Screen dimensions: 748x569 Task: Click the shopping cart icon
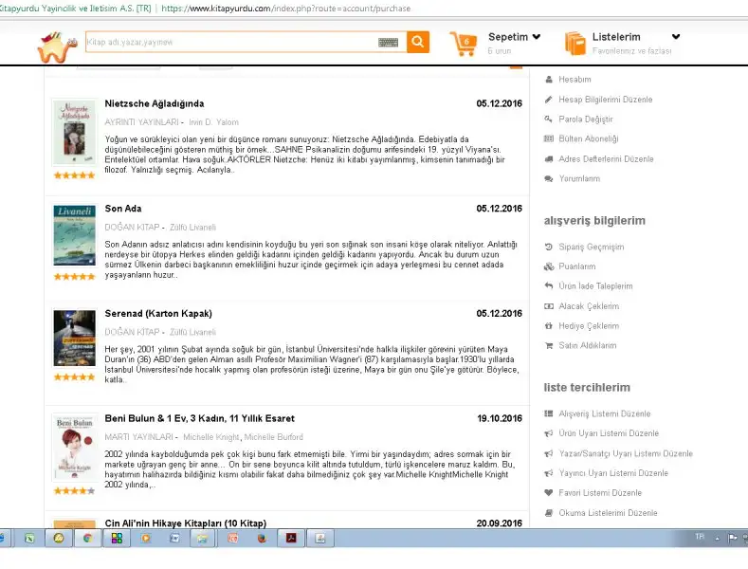(x=464, y=44)
